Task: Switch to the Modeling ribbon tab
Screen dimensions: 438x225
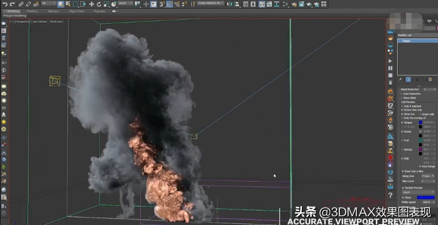Action: click(13, 11)
